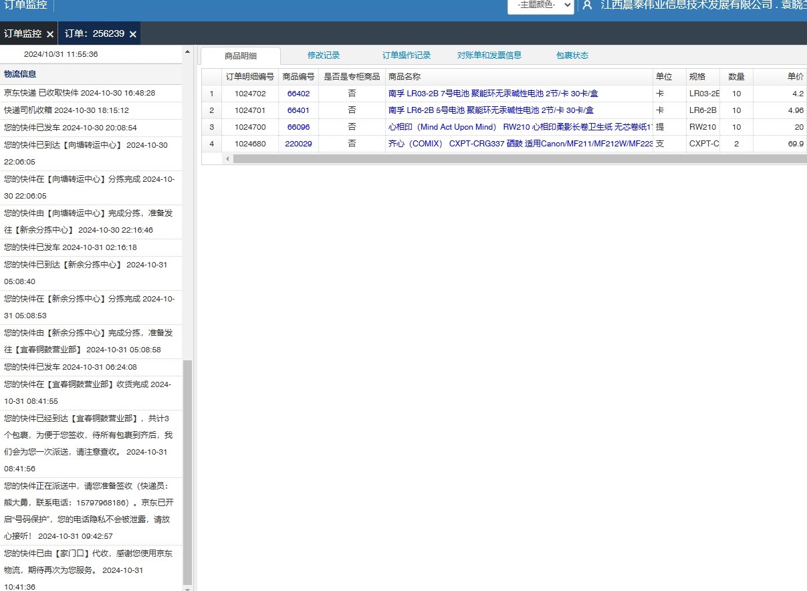The image size is (807, 591).
Task: Select the 【宜春铜鼓营业部】收货完成 logistics entry
Action: [91, 392]
